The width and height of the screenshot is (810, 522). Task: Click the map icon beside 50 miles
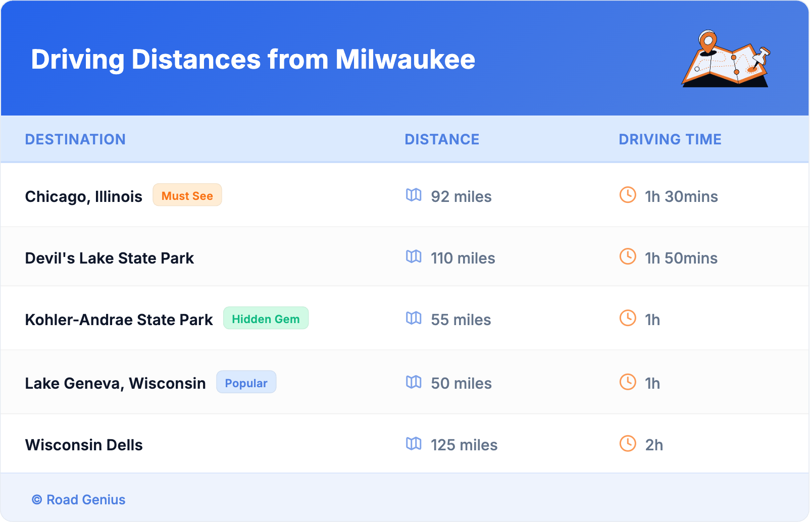click(x=414, y=382)
